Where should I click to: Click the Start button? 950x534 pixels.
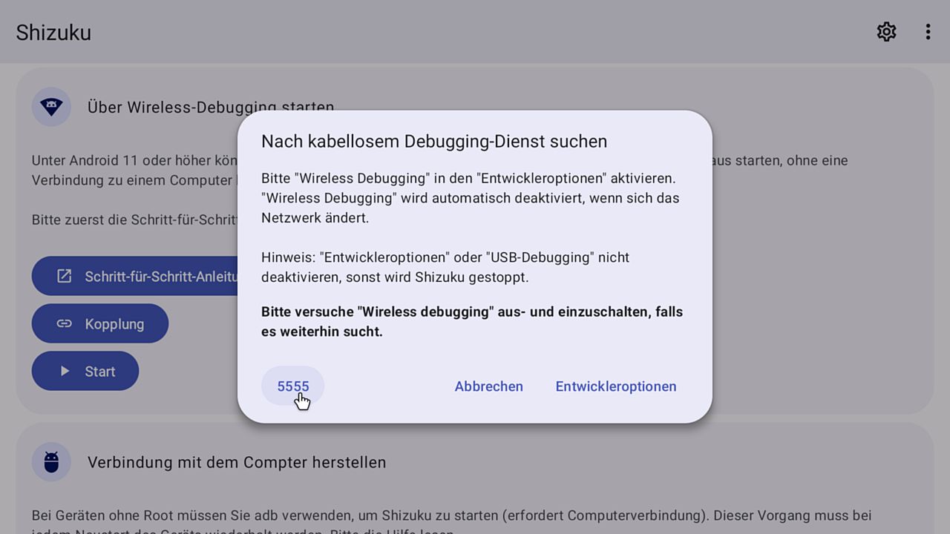tap(85, 371)
